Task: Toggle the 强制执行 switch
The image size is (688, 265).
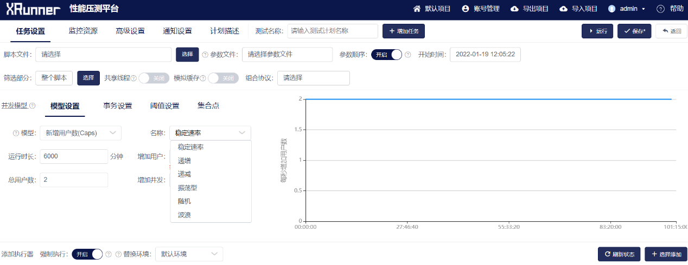Action: [87, 254]
